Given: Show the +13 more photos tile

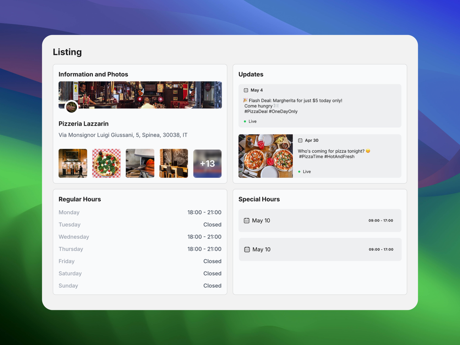Looking at the screenshot, I should [207, 164].
